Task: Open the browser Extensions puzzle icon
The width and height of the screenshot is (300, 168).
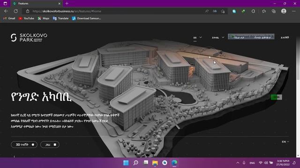Action: 253,11
